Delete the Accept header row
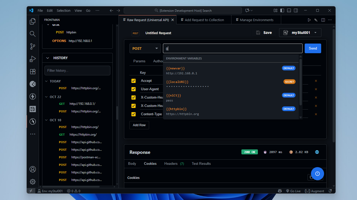The image size is (357, 200). [x=316, y=81]
